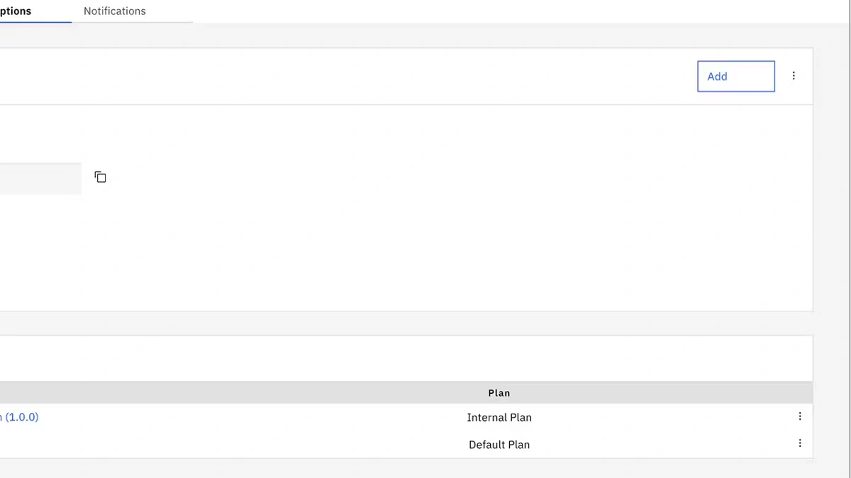Click the blue tab underline indicator
The height and width of the screenshot is (478, 851).
click(x=35, y=23)
